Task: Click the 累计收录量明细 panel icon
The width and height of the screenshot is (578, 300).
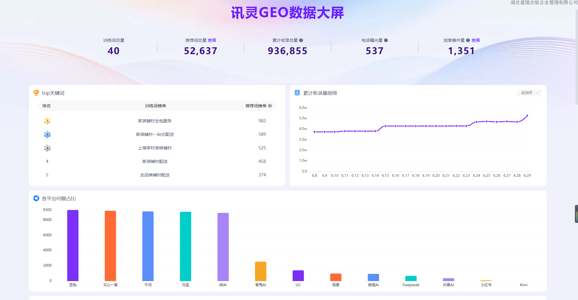Action: click(x=297, y=93)
